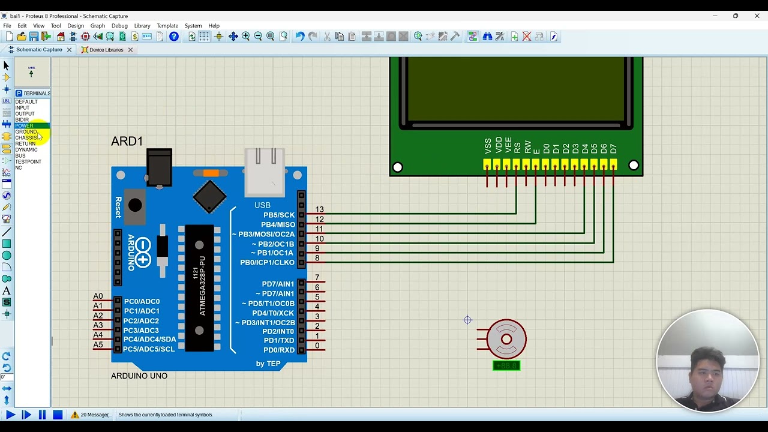The image size is (768, 432).
Task: Stop the simulation with the square button
Action: click(x=58, y=415)
